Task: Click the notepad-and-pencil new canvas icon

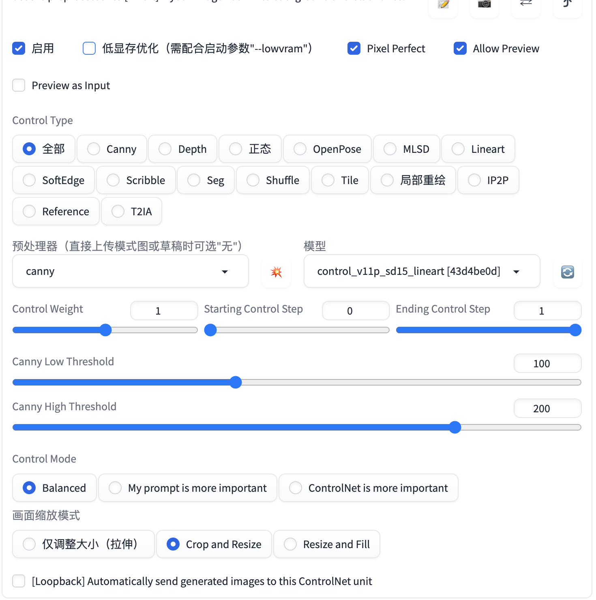Action: 443,5
